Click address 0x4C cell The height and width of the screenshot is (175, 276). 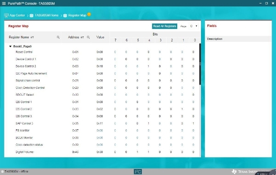tap(75, 152)
